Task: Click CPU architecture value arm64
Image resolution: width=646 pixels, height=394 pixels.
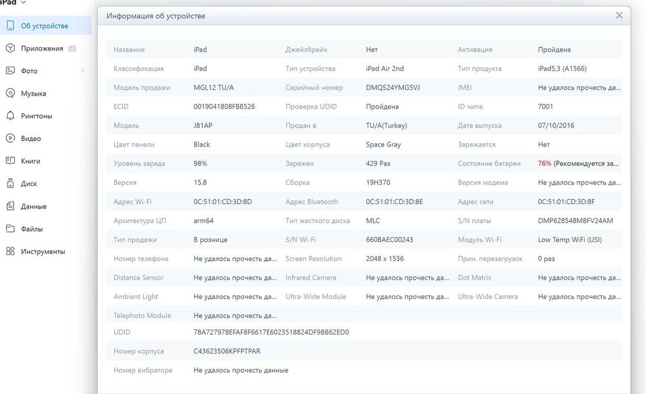Action: 203,220
